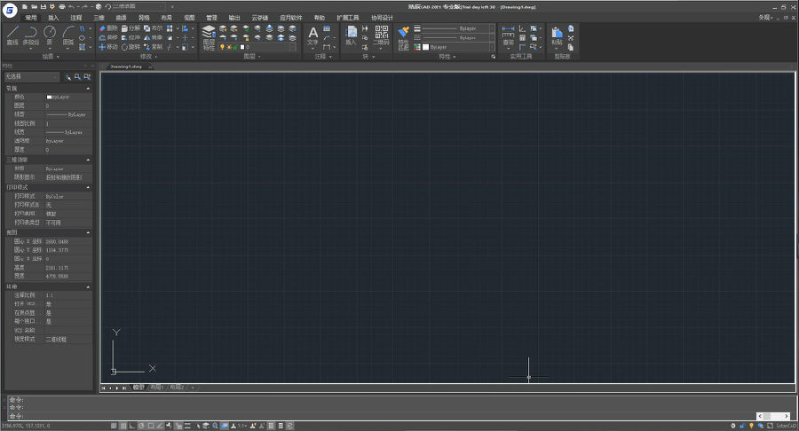Click the 删除 (Delete) modify tool
This screenshot has width=799, height=431.
pyautogui.click(x=107, y=28)
